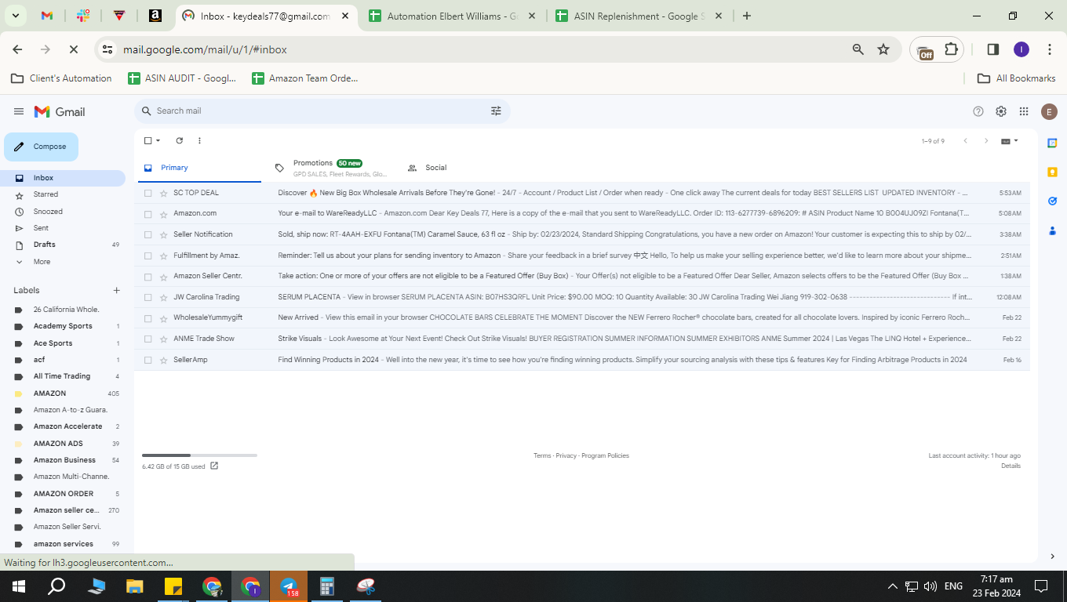The image size is (1067, 602).
Task: Open Chrome side panel icon
Action: coord(992,49)
